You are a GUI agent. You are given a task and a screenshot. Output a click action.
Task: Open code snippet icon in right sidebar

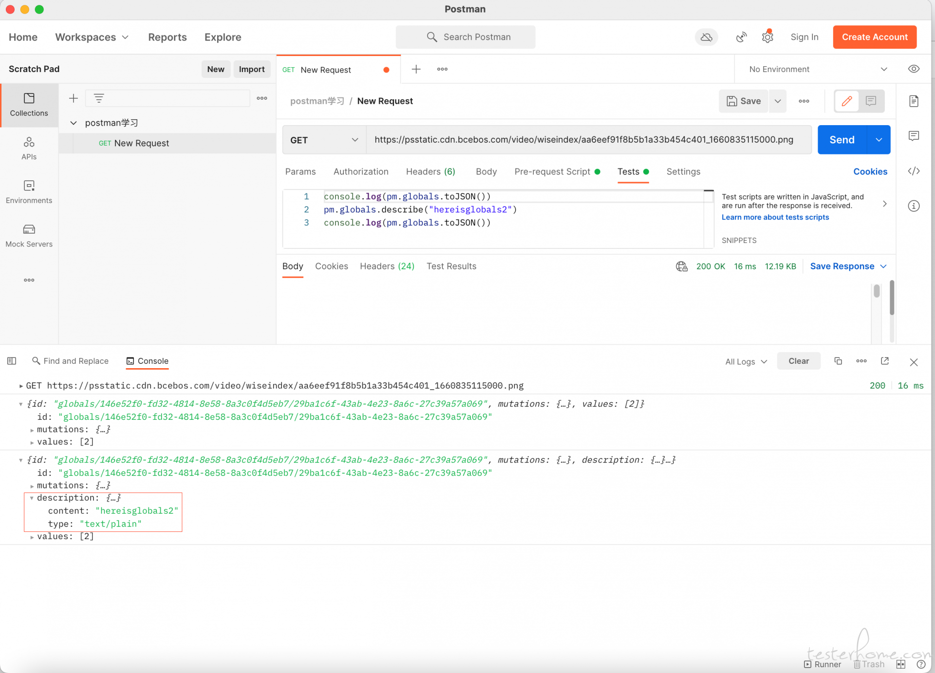914,171
